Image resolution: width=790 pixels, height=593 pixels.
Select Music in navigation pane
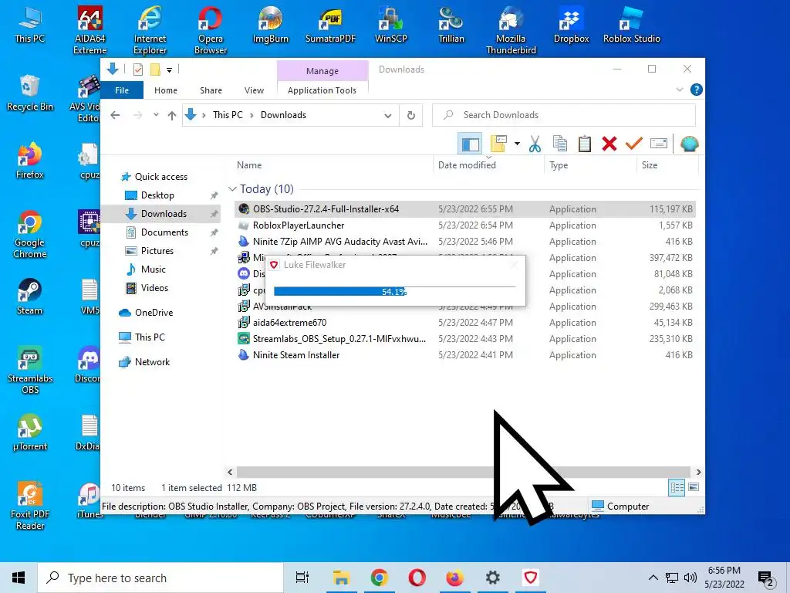[x=153, y=269]
